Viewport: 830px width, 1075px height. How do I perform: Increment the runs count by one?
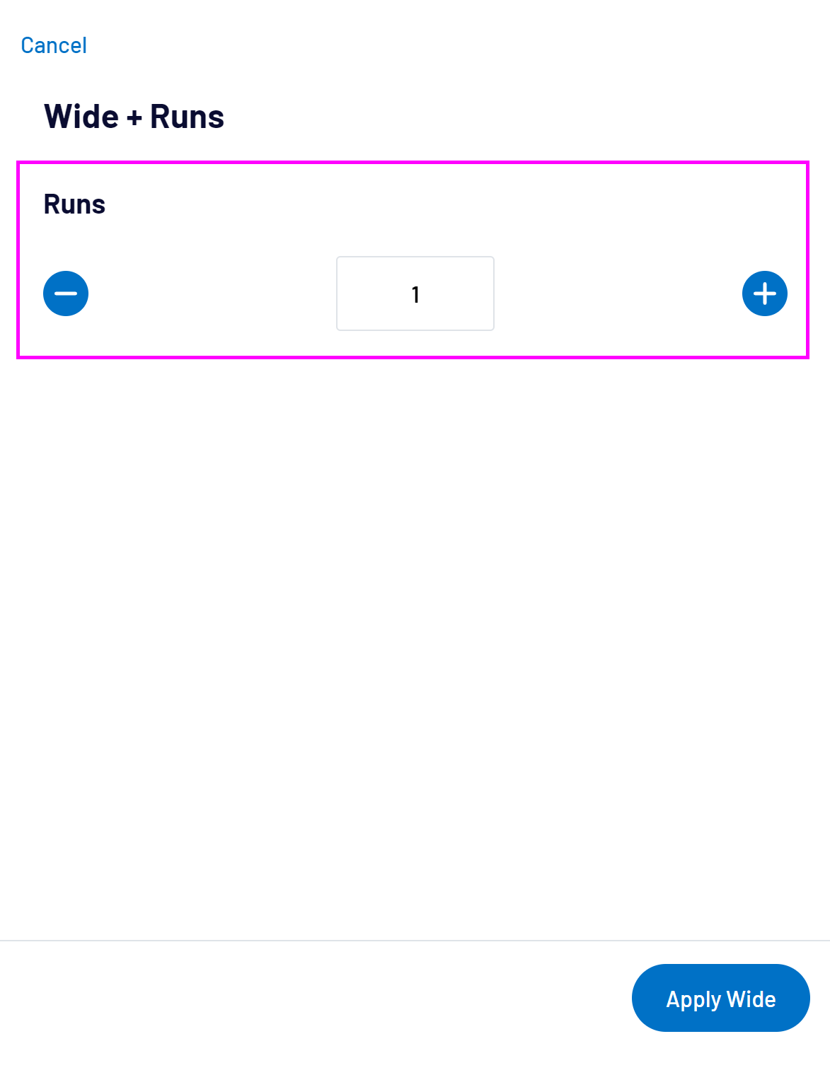(764, 294)
